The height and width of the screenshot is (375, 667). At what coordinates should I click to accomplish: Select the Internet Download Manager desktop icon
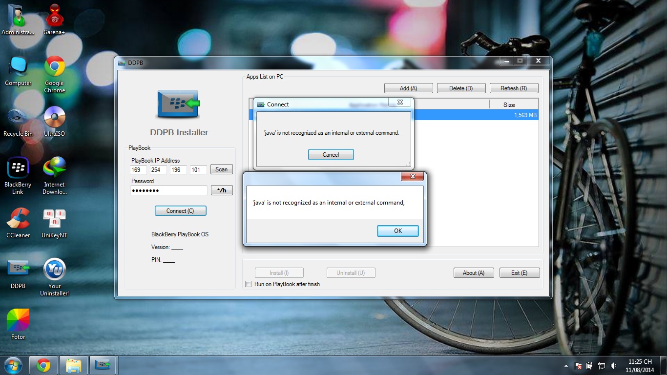pyautogui.click(x=54, y=176)
